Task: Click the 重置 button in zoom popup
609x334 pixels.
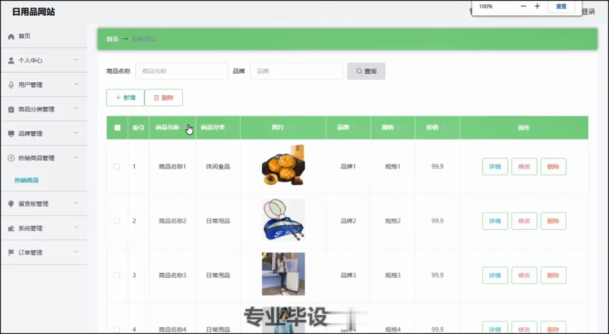Action: point(561,7)
